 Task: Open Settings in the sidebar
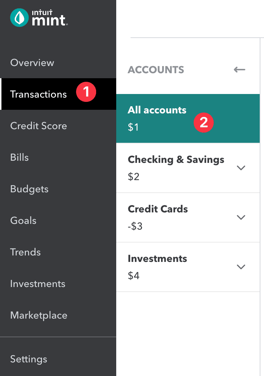click(29, 359)
